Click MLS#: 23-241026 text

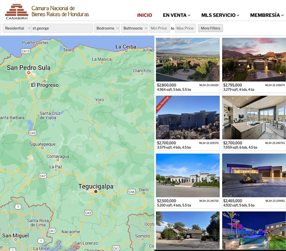(209, 85)
